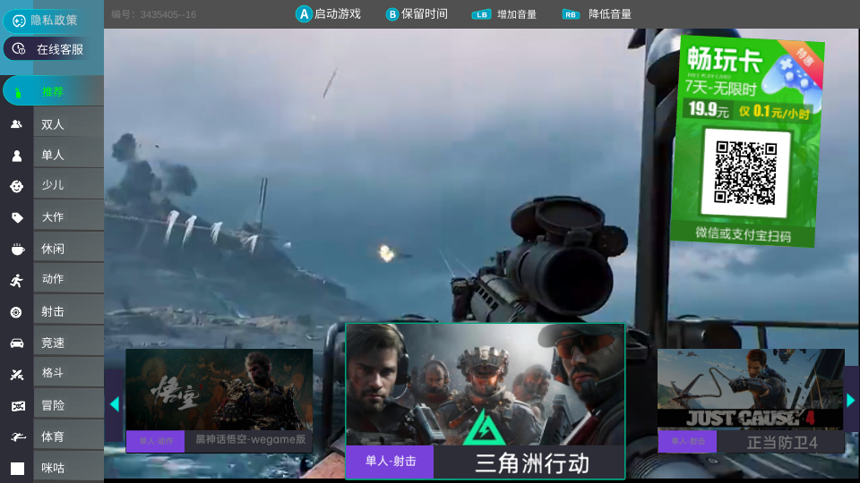Image resolution: width=860 pixels, height=483 pixels.
Task: Open the 双人 category
Action: (69, 124)
